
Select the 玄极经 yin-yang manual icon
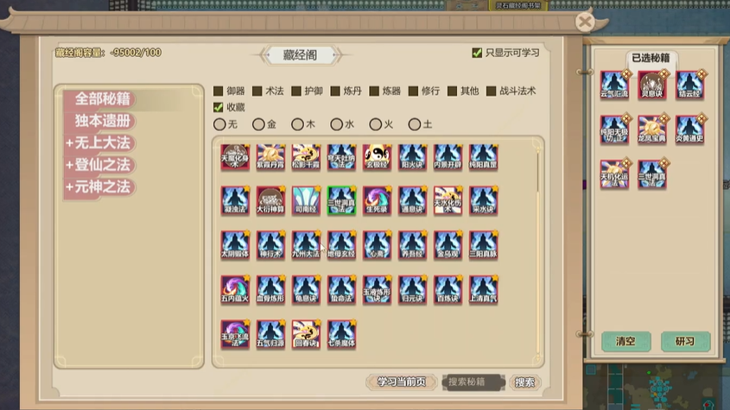pyautogui.click(x=377, y=157)
